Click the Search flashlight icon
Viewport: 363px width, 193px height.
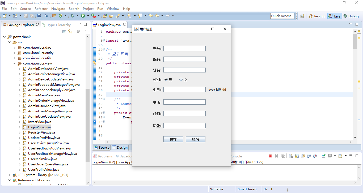point(118,16)
